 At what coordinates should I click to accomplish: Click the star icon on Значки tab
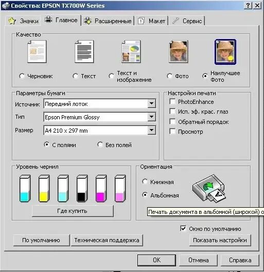pyautogui.click(x=12, y=21)
